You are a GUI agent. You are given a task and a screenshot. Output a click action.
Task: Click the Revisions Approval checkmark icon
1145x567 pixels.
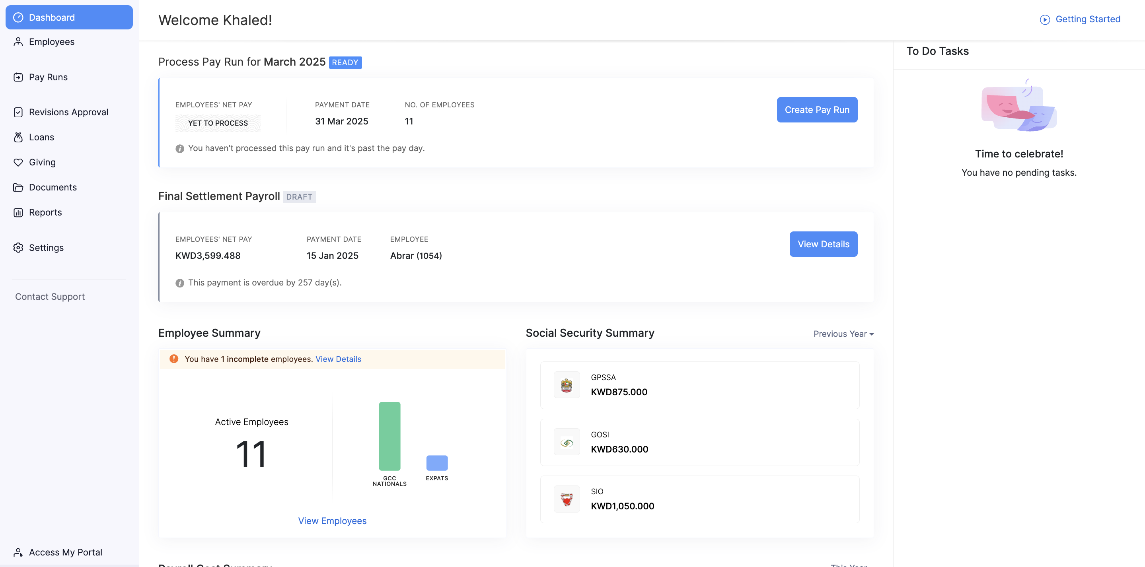pos(18,113)
